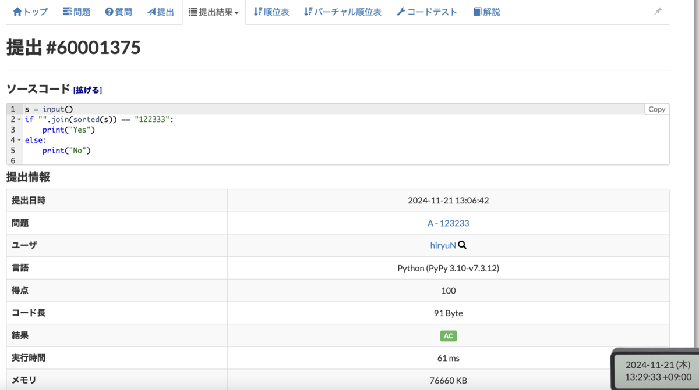The width and height of the screenshot is (699, 390).
Task: Click the question mark icon for 質問
Action: coord(109,12)
